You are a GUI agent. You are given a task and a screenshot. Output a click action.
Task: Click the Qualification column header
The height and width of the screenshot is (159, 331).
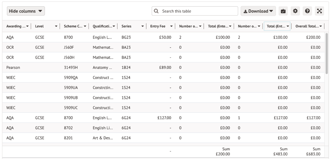click(102, 26)
